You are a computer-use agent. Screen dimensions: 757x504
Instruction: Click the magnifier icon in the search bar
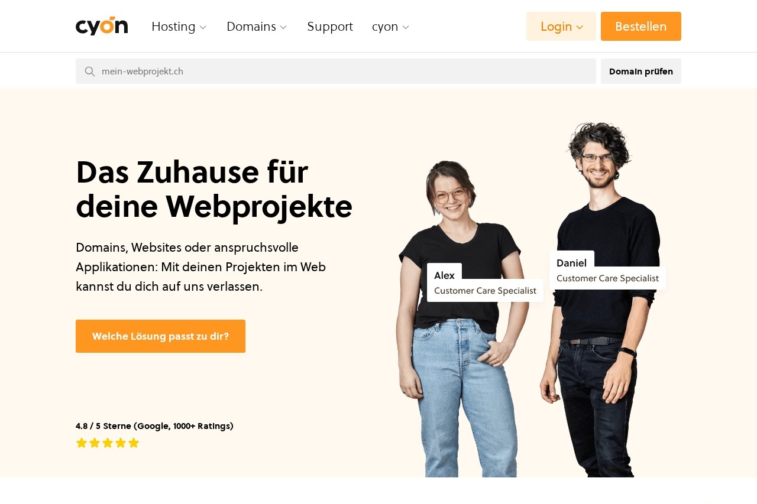click(90, 71)
